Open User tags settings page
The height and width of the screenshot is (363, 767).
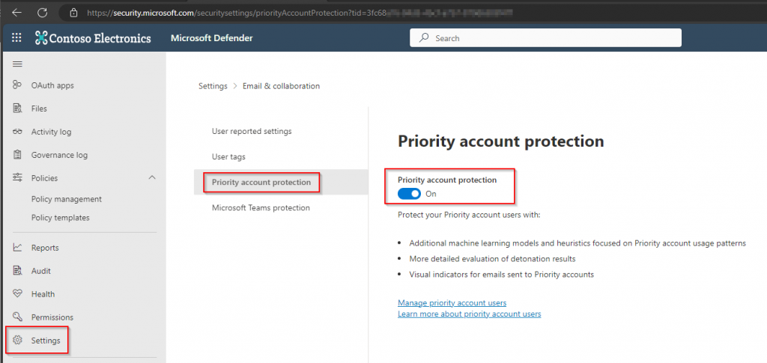pyautogui.click(x=228, y=156)
